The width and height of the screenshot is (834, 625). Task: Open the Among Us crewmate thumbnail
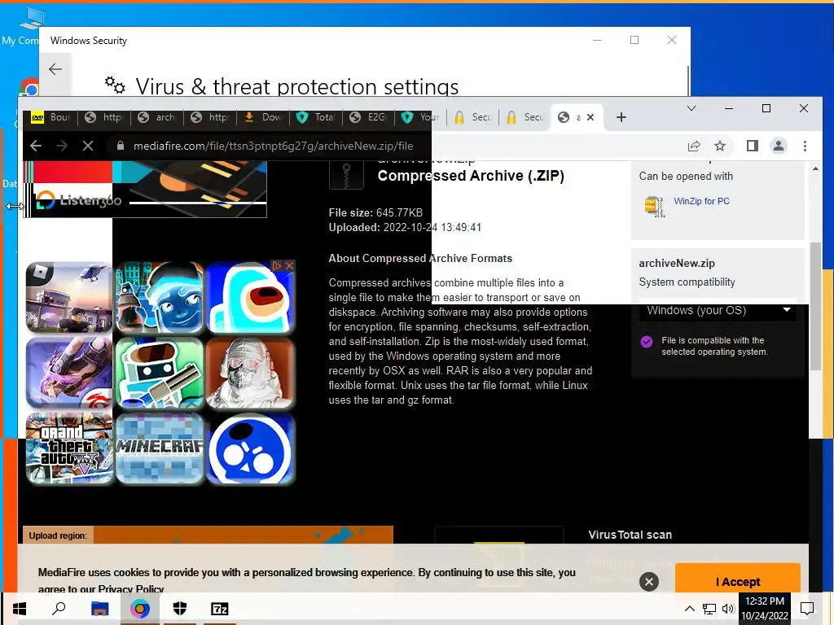(250, 298)
